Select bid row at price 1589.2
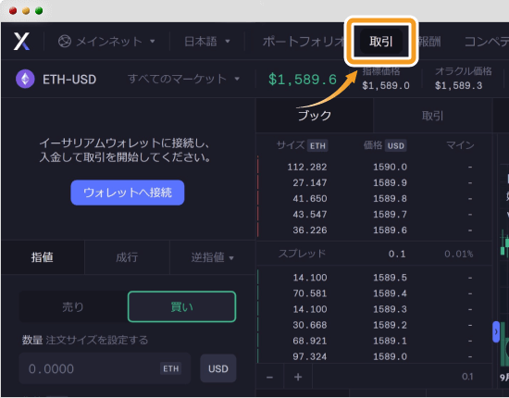 (x=375, y=325)
